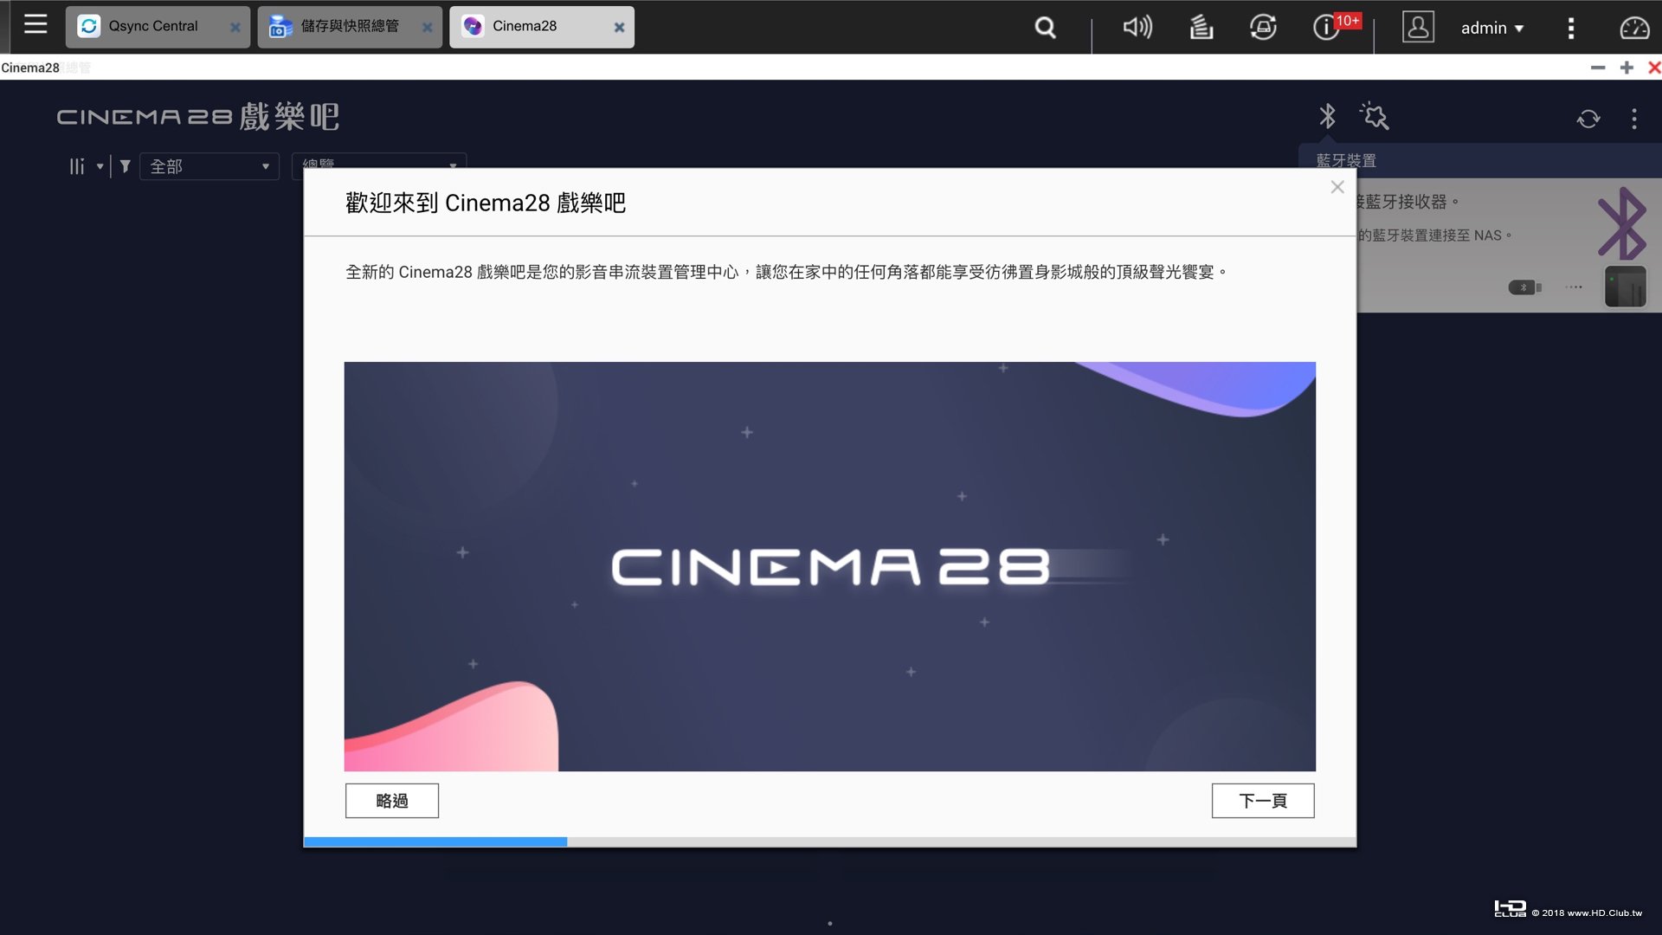Switch to the 儲存與快照總管 tab
Viewport: 1662px width, 935px height.
[350, 27]
